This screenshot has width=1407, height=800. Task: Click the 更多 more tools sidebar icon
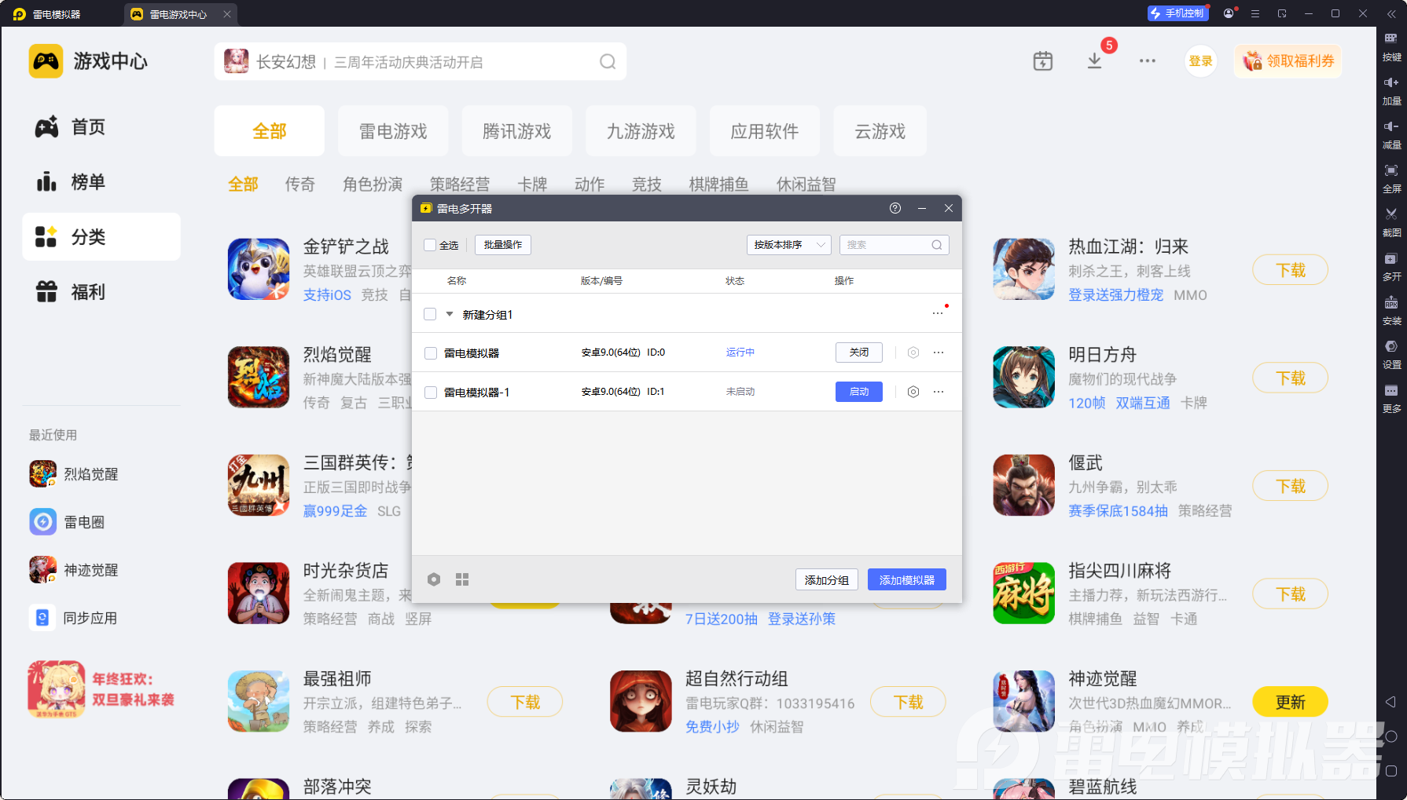coord(1391,399)
